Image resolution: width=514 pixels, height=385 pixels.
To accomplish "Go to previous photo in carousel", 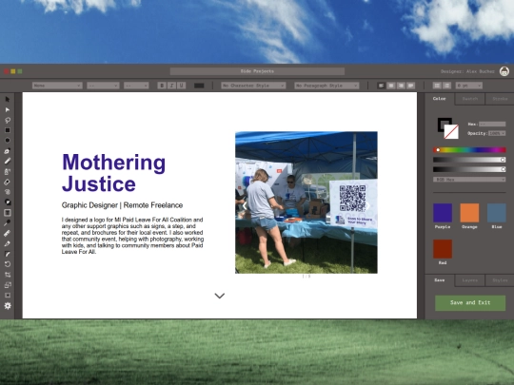I will pyautogui.click(x=245, y=205).
